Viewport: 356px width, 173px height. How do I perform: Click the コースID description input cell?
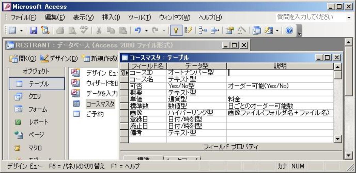click(x=280, y=73)
